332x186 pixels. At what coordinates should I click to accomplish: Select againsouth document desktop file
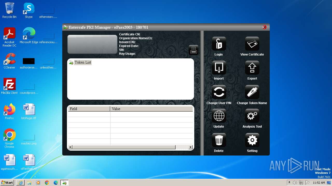coord(9,162)
